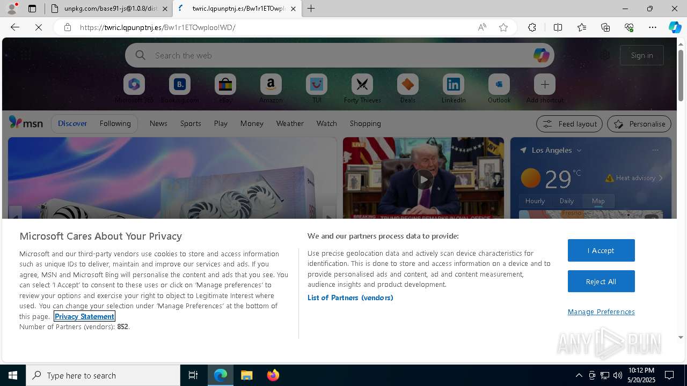Select the Map weather tab
The height and width of the screenshot is (386, 687).
click(598, 201)
